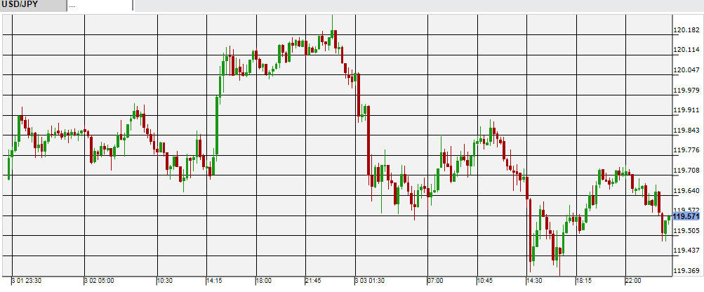
Task: Click the 120.182 price axis label
Action: coord(686,30)
